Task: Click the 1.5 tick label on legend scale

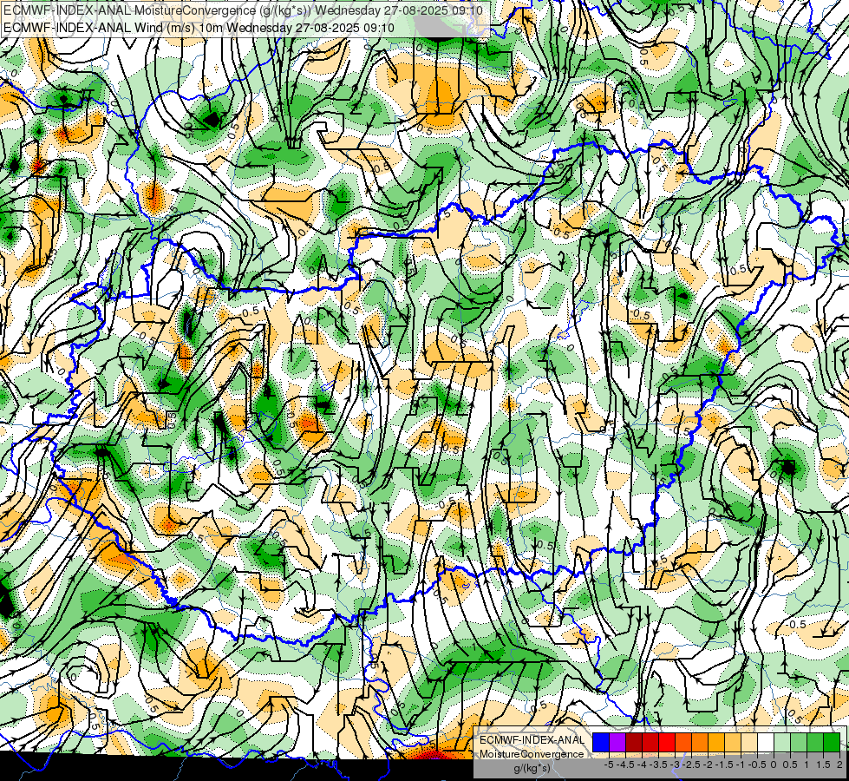Action: pos(823,765)
